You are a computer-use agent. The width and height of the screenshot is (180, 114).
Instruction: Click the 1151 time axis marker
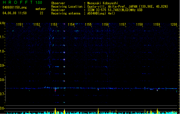point(19,25)
